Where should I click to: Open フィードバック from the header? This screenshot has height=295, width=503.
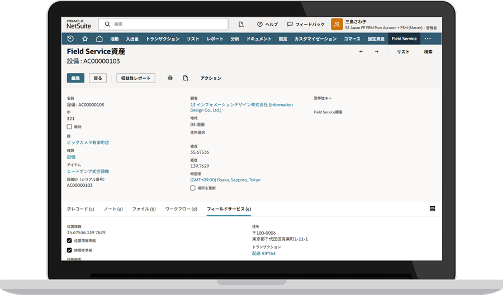(306, 25)
